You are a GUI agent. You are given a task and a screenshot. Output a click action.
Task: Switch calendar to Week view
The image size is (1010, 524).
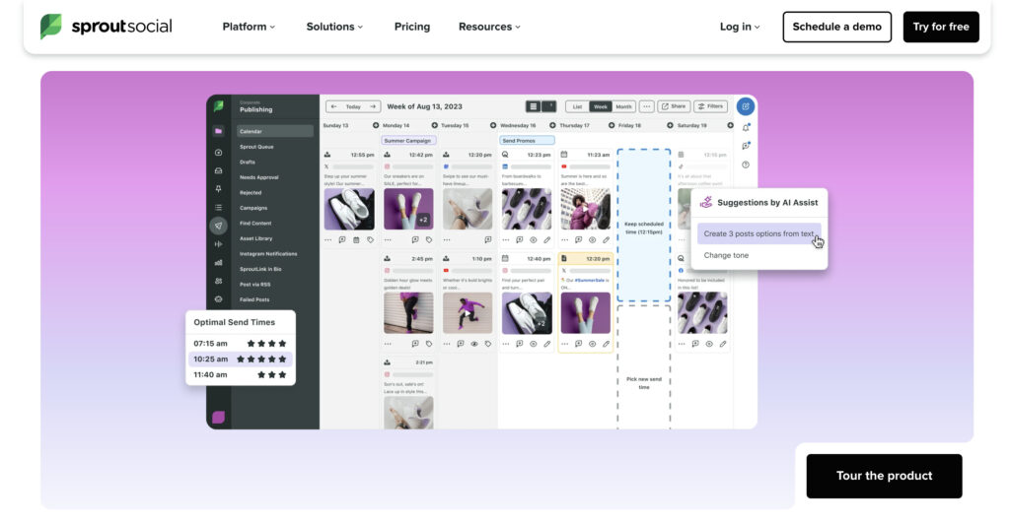pyautogui.click(x=601, y=106)
